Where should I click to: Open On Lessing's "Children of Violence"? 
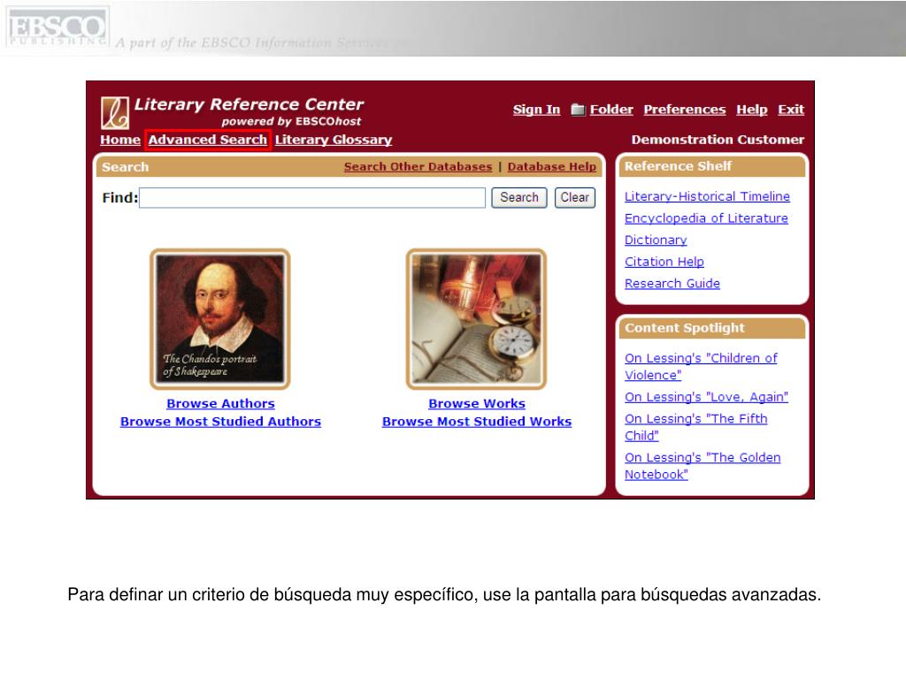(x=701, y=366)
